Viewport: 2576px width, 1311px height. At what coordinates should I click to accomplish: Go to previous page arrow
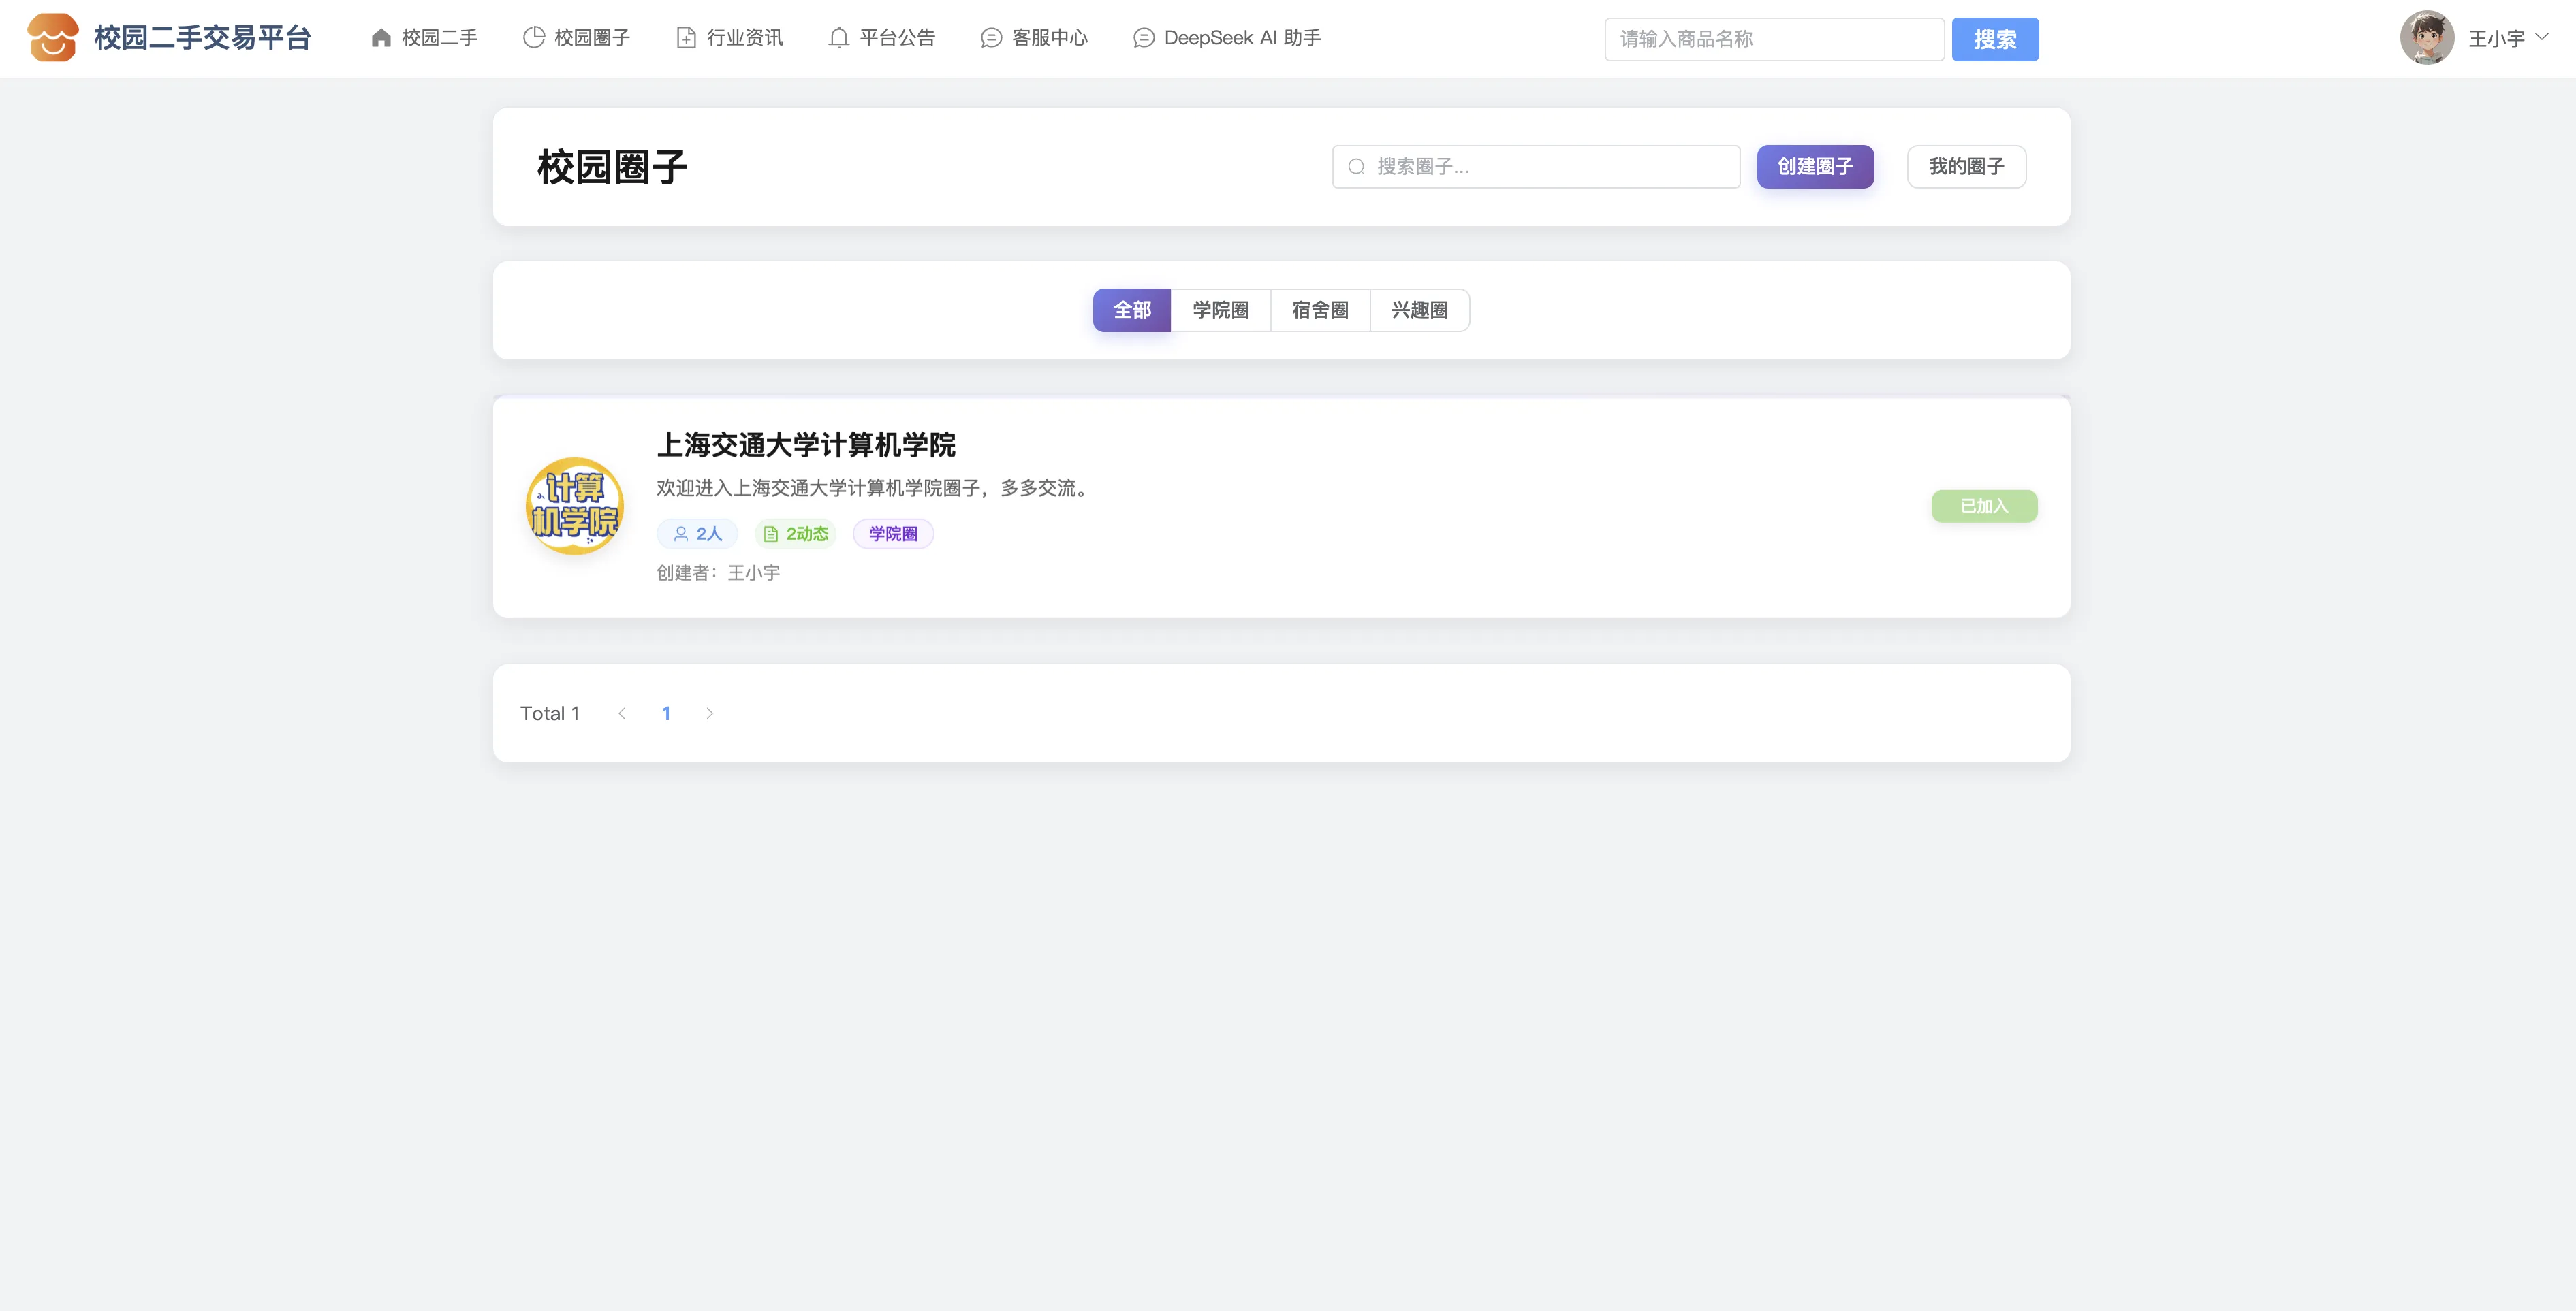[622, 713]
